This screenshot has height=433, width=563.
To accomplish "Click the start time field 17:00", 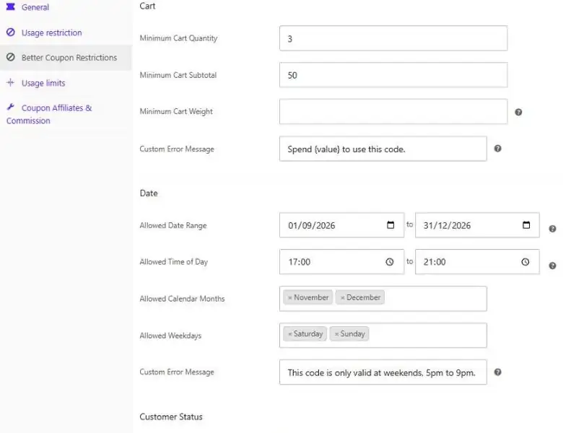I will [x=342, y=262].
